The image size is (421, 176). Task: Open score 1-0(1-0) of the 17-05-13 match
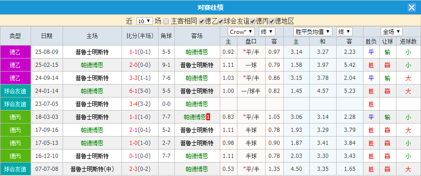pos(140,143)
